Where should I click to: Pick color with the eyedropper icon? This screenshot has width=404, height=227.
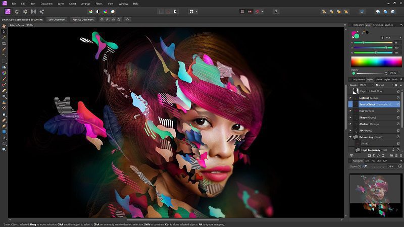pos(363,32)
